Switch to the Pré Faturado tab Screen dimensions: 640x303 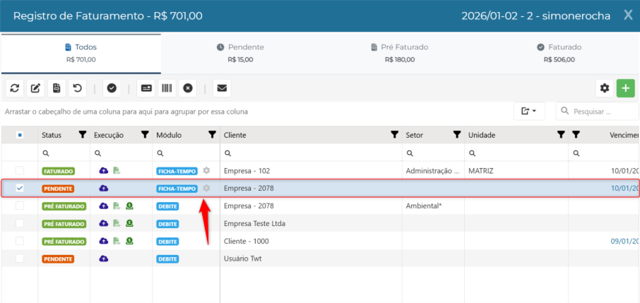[400, 53]
